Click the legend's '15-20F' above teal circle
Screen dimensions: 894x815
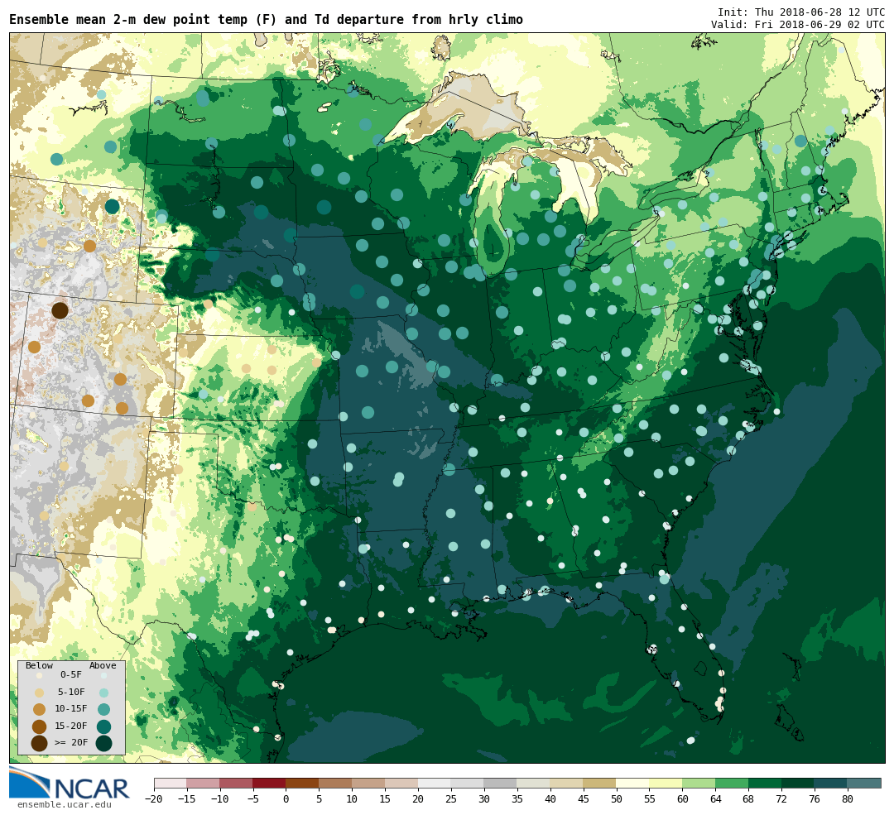coord(103,726)
